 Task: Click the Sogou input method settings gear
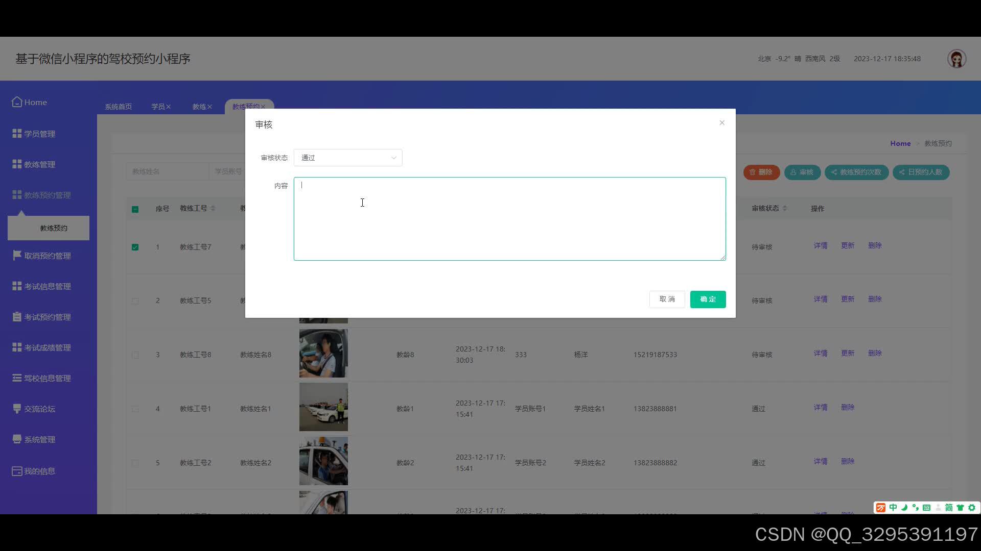[972, 508]
